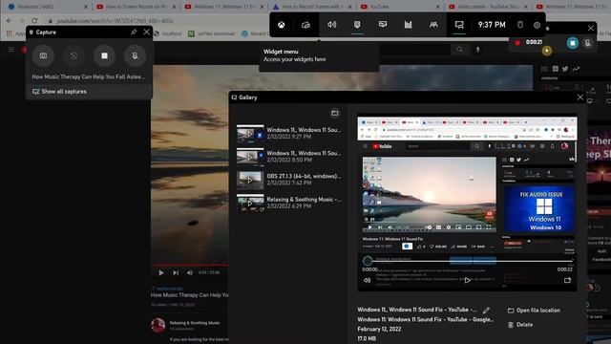The image size is (611, 344).
Task: Toggle microphone in the Capture widget
Action: click(135, 55)
